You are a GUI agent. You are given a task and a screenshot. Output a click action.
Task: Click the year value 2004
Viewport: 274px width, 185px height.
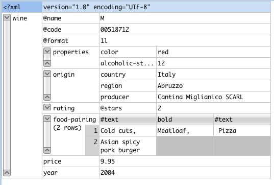point(185,172)
